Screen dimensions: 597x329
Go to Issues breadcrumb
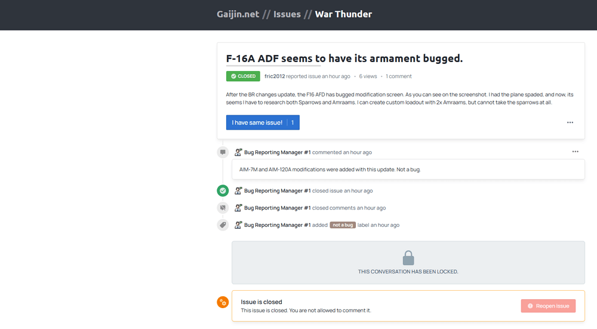(x=287, y=14)
